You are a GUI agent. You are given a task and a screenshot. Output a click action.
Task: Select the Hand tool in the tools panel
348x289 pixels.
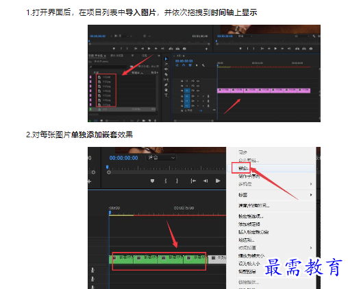click(166, 90)
